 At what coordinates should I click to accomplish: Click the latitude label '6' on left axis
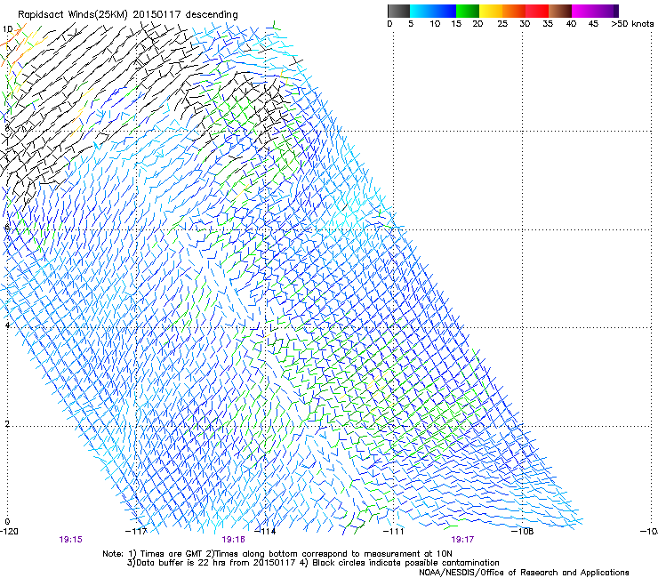point(7,228)
